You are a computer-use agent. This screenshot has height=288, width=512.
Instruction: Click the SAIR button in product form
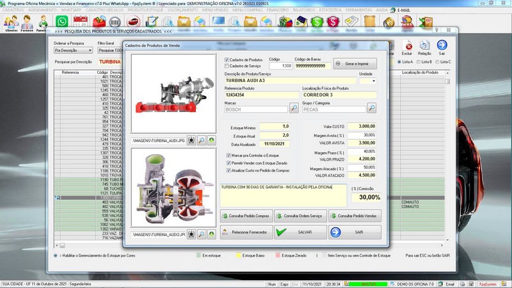point(355,232)
